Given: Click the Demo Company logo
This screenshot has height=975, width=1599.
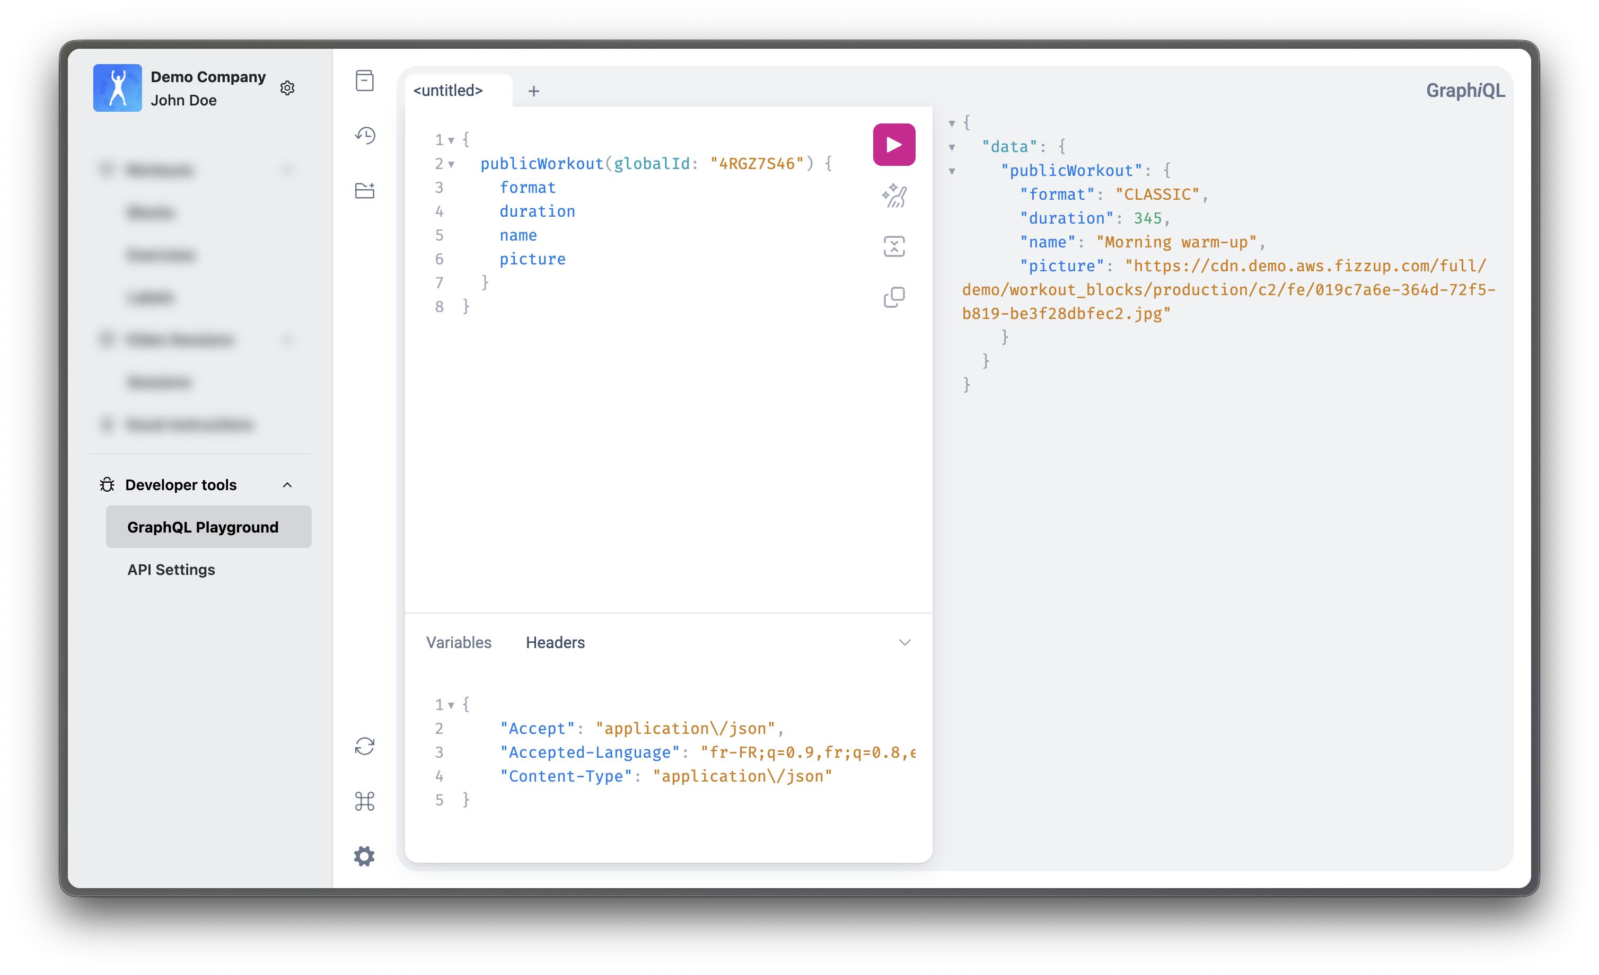Looking at the screenshot, I should tap(118, 87).
